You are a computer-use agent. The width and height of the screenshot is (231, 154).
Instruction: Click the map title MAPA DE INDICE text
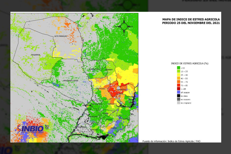191,19
